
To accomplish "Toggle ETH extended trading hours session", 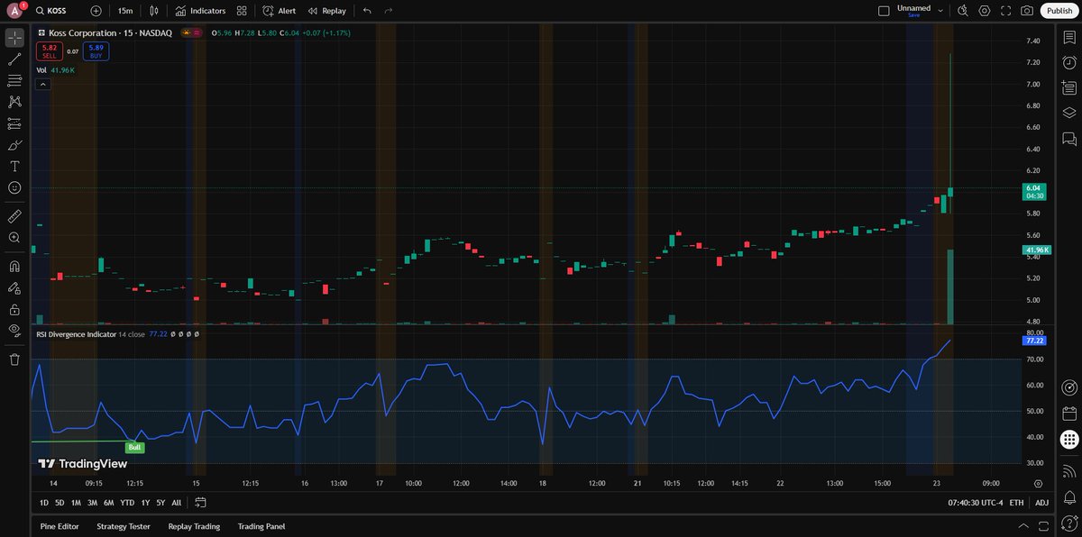I will pos(1016,503).
